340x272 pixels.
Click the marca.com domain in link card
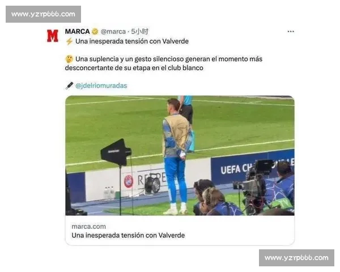[89, 227]
